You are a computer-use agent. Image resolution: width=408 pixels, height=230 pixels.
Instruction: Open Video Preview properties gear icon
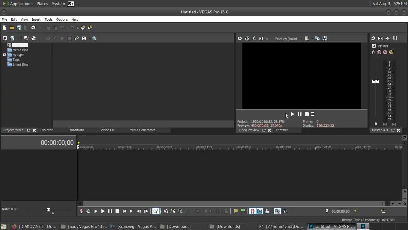(240, 38)
